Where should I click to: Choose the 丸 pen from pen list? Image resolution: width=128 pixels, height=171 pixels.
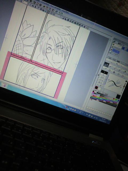pyautogui.click(x=103, y=75)
